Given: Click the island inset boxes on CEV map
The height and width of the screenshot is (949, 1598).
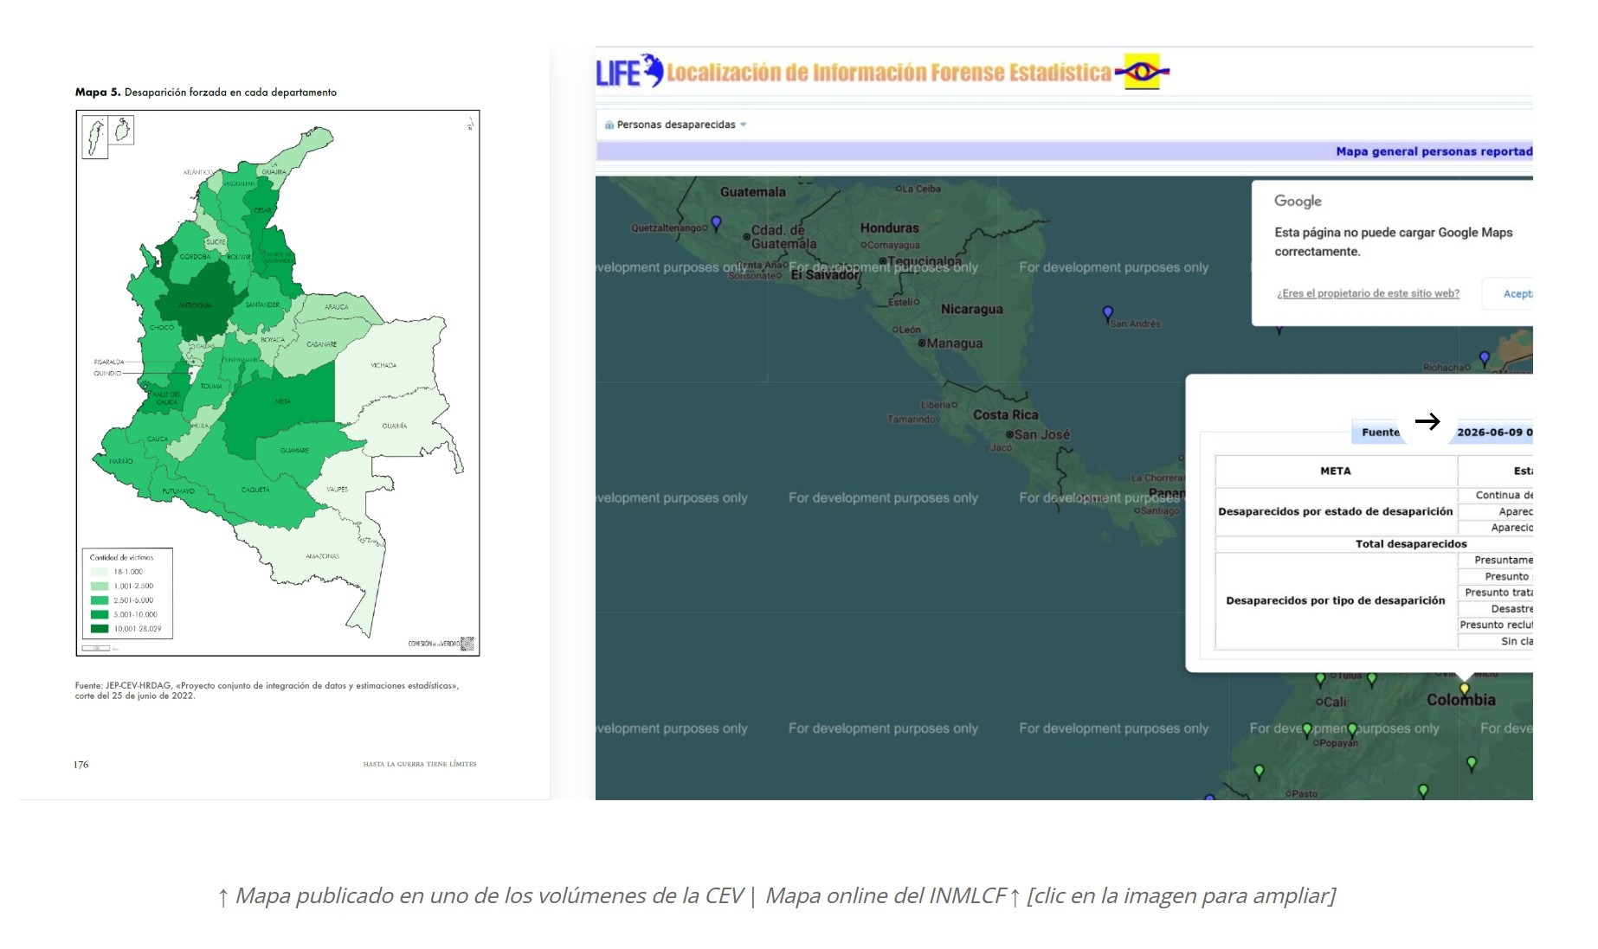Looking at the screenshot, I should pos(108,136).
